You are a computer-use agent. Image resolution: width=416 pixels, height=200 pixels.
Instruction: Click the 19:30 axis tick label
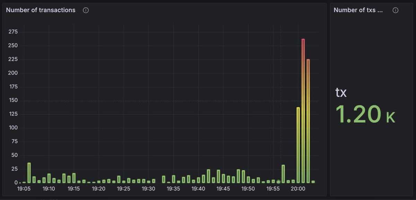(x=149, y=189)
